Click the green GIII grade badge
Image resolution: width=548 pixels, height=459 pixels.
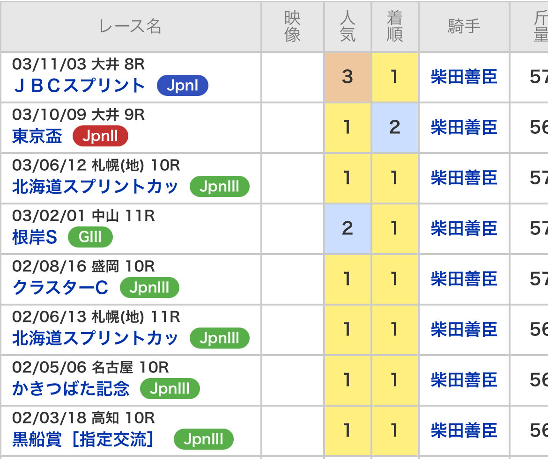click(90, 237)
